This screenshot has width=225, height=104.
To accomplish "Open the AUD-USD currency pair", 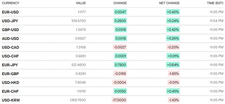I will coord(10,39).
